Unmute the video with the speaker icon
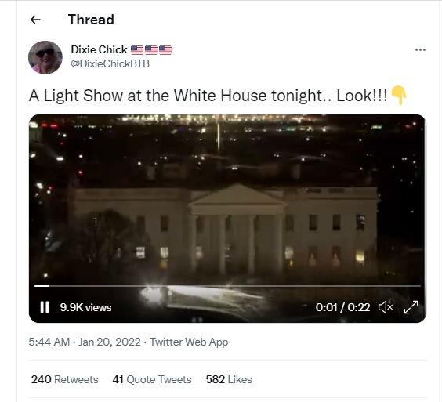The width and height of the screenshot is (442, 402). [x=386, y=307]
